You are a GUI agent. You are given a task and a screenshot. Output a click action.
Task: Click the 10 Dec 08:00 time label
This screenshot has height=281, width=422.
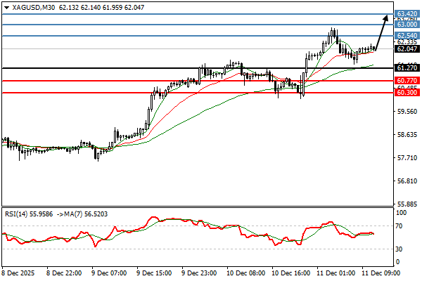[x=245, y=273]
